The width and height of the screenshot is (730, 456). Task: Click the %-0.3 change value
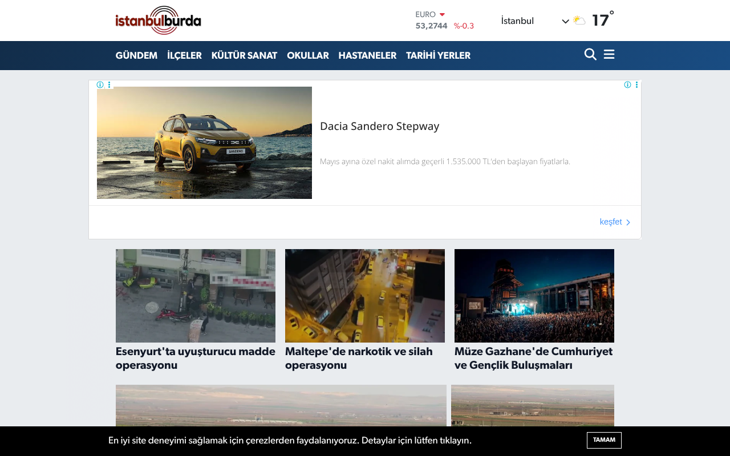pyautogui.click(x=464, y=26)
